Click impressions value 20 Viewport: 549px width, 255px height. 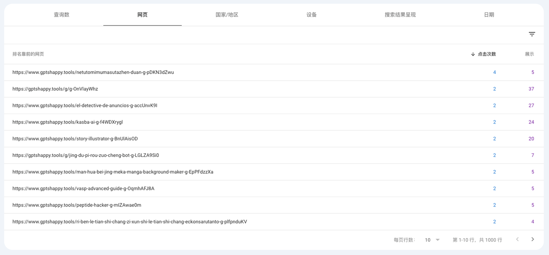click(x=531, y=139)
